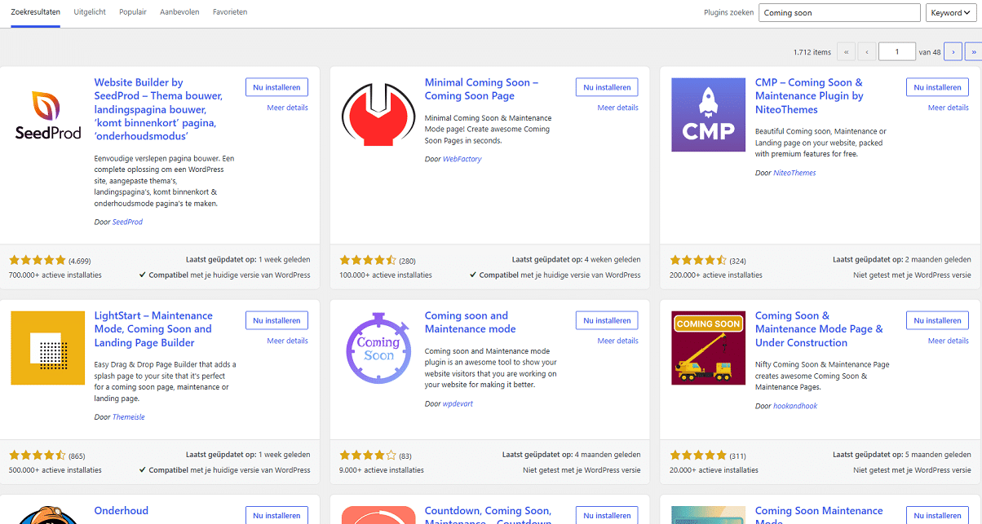The height and width of the screenshot is (524, 982).
Task: Open the Favorieten tab
Action: 230,12
